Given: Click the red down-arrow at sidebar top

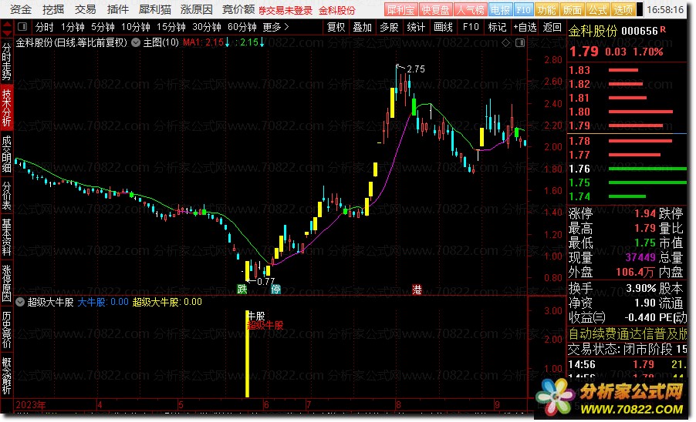Looking at the screenshot, I should pos(7,33).
